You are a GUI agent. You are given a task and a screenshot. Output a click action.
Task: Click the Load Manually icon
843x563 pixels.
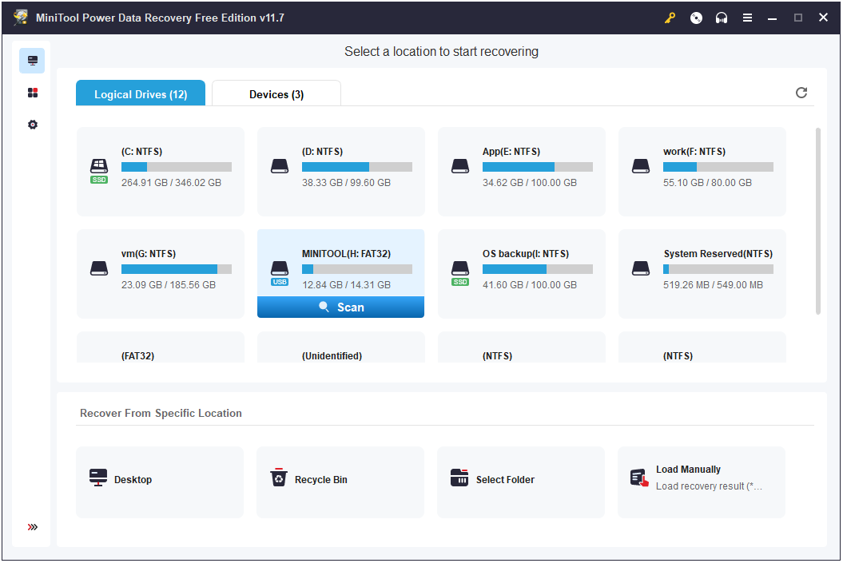click(x=639, y=478)
